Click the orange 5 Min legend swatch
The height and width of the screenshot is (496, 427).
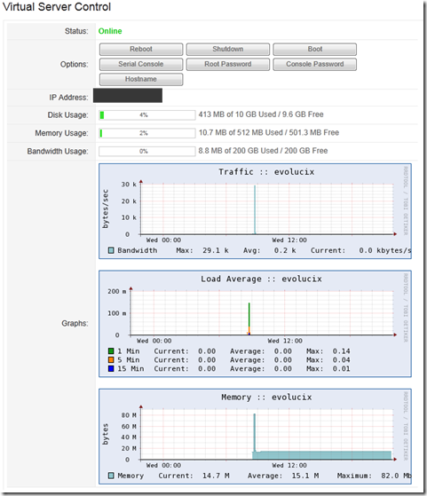[111, 360]
